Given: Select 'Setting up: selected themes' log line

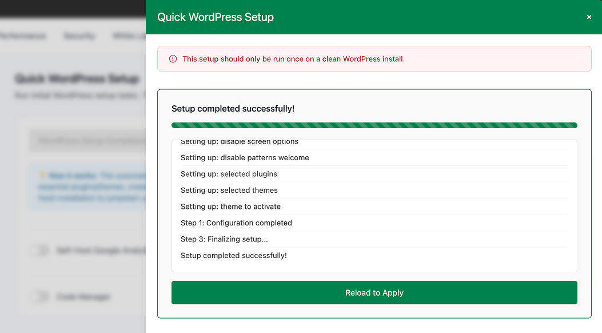Looking at the screenshot, I should click(x=374, y=190).
